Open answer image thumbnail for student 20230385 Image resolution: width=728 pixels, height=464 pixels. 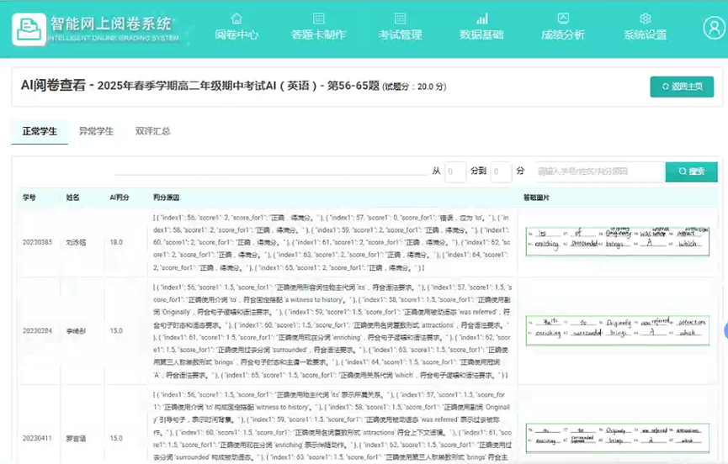pyautogui.click(x=618, y=241)
